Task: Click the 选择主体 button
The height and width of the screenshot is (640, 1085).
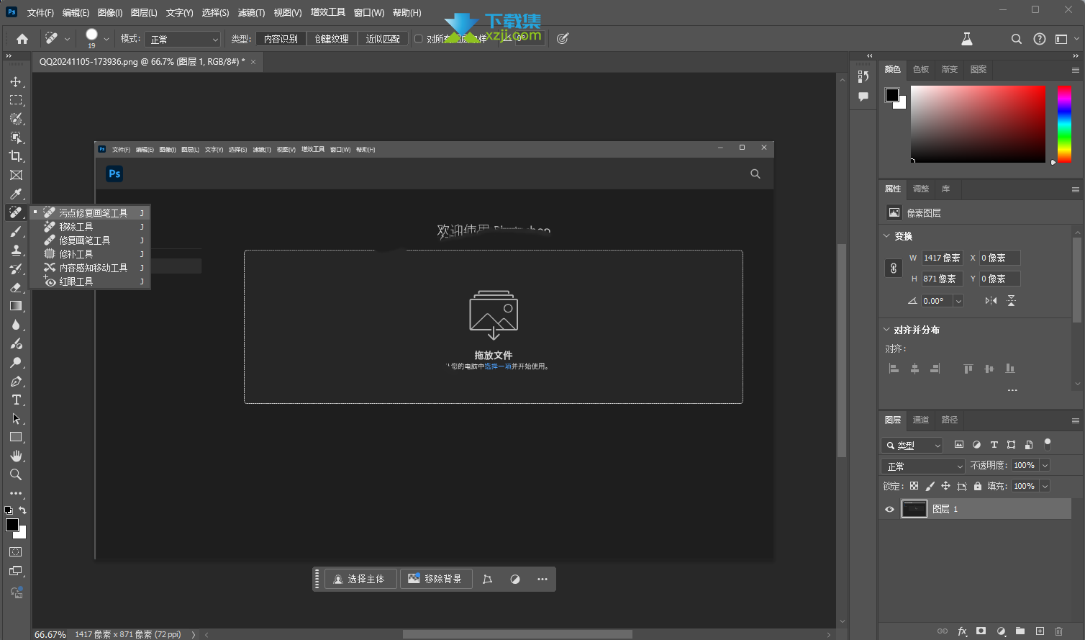Action: point(360,579)
